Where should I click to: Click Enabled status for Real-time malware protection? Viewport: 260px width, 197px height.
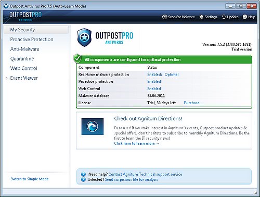pos(154,75)
